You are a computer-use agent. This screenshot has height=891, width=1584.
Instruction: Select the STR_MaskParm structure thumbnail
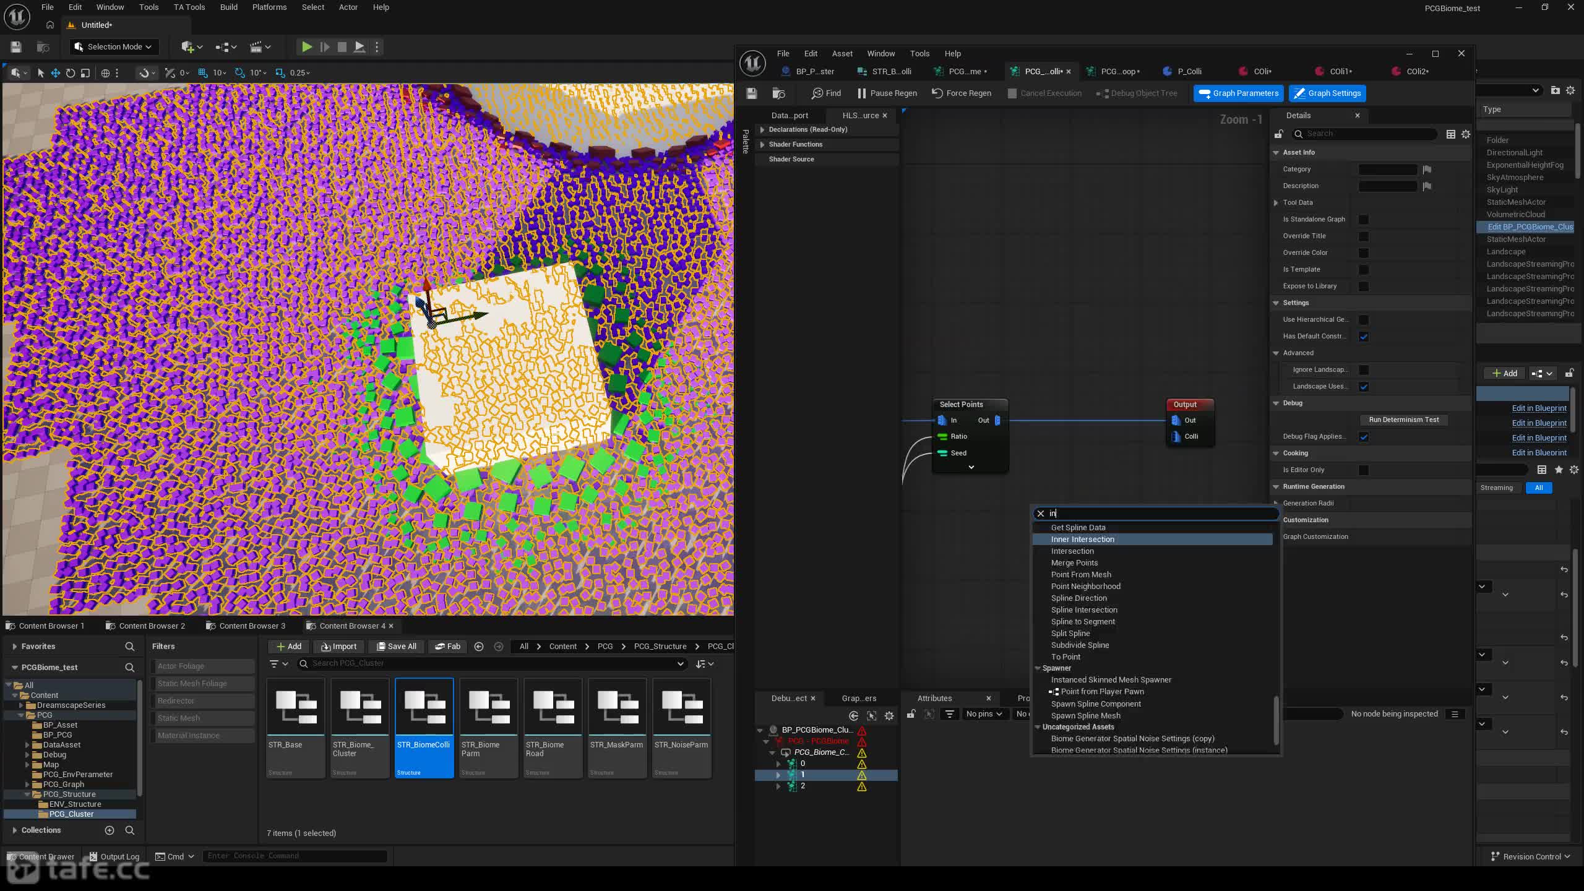pos(617,728)
